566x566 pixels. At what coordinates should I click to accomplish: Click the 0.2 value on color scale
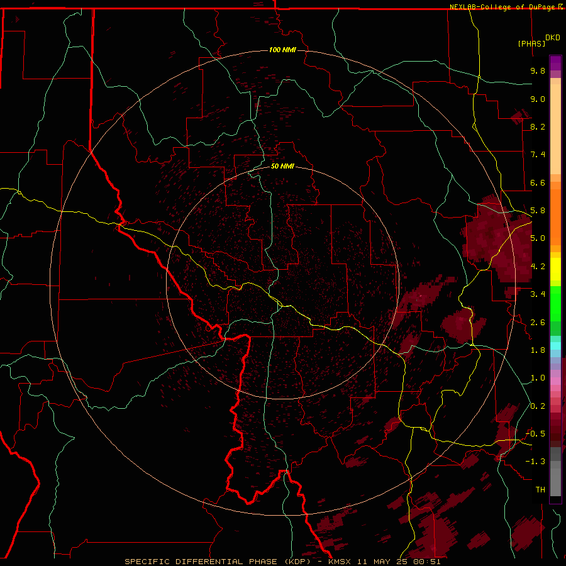point(538,406)
